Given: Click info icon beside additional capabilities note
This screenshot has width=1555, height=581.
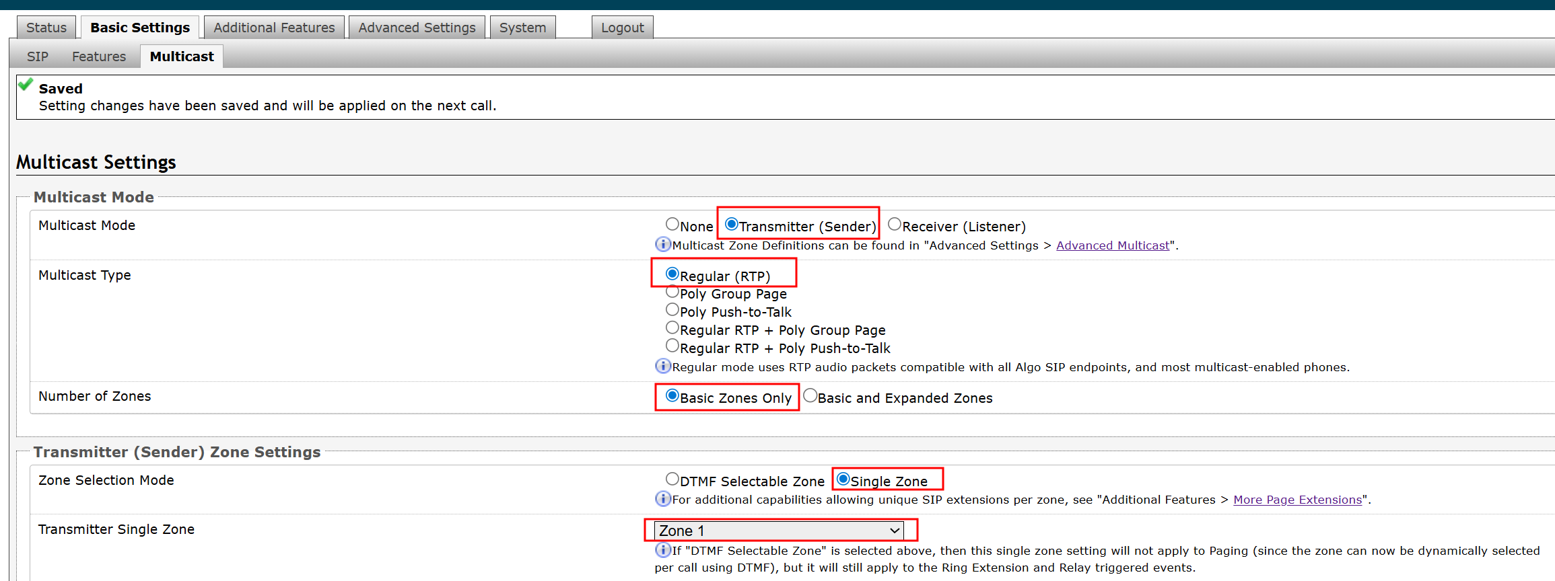Looking at the screenshot, I should coord(663,498).
